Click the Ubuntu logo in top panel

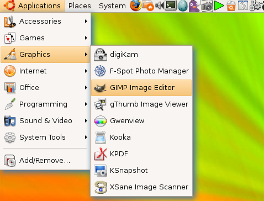click(9, 5)
